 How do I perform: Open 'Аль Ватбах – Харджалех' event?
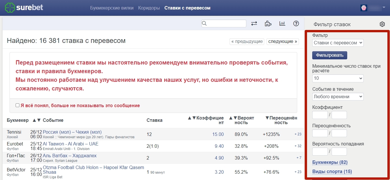coord(70,156)
